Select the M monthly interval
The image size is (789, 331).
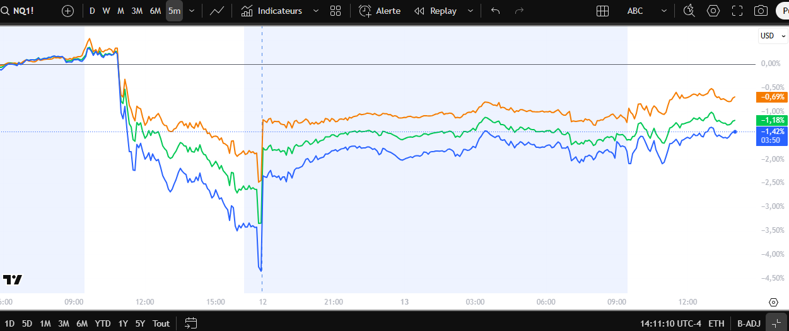click(120, 11)
